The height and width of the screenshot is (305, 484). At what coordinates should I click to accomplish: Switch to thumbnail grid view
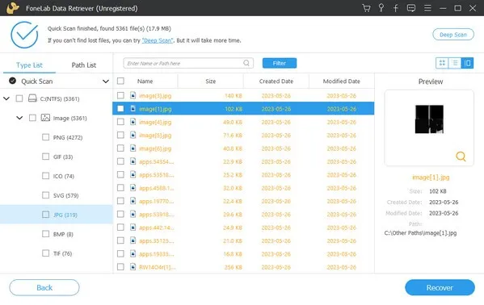coord(442,63)
